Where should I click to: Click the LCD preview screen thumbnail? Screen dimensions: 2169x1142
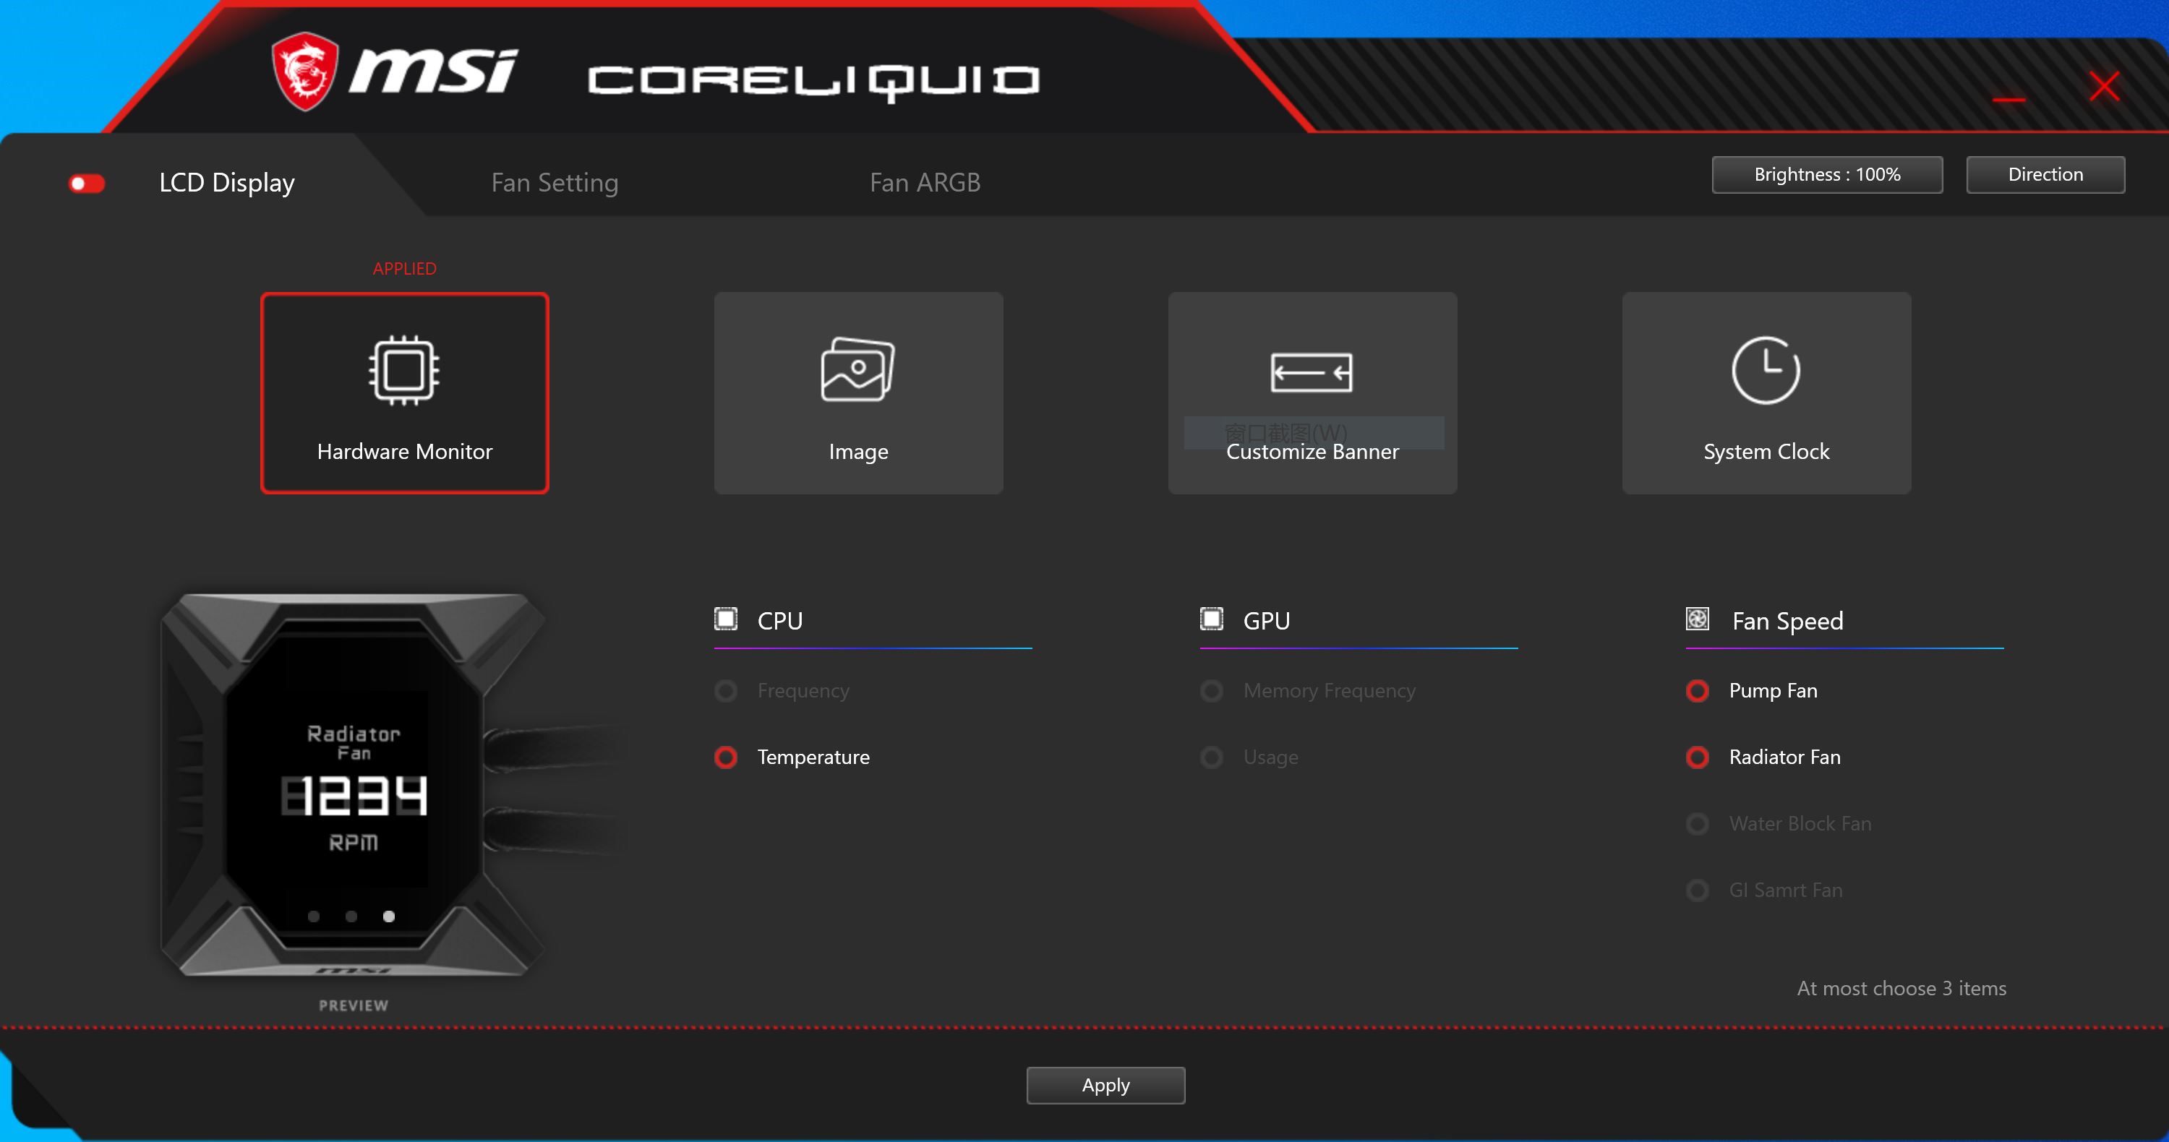(353, 787)
